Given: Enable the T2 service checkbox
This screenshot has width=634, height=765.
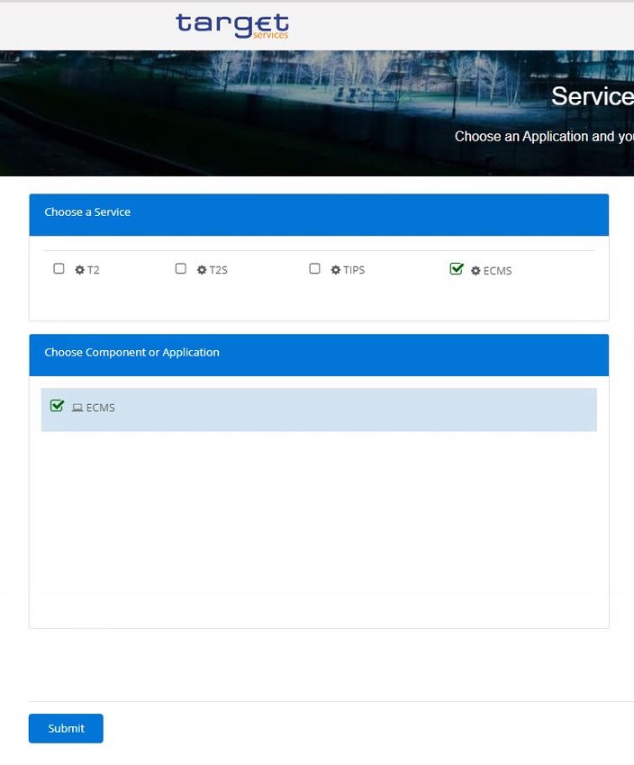Looking at the screenshot, I should coord(59,269).
